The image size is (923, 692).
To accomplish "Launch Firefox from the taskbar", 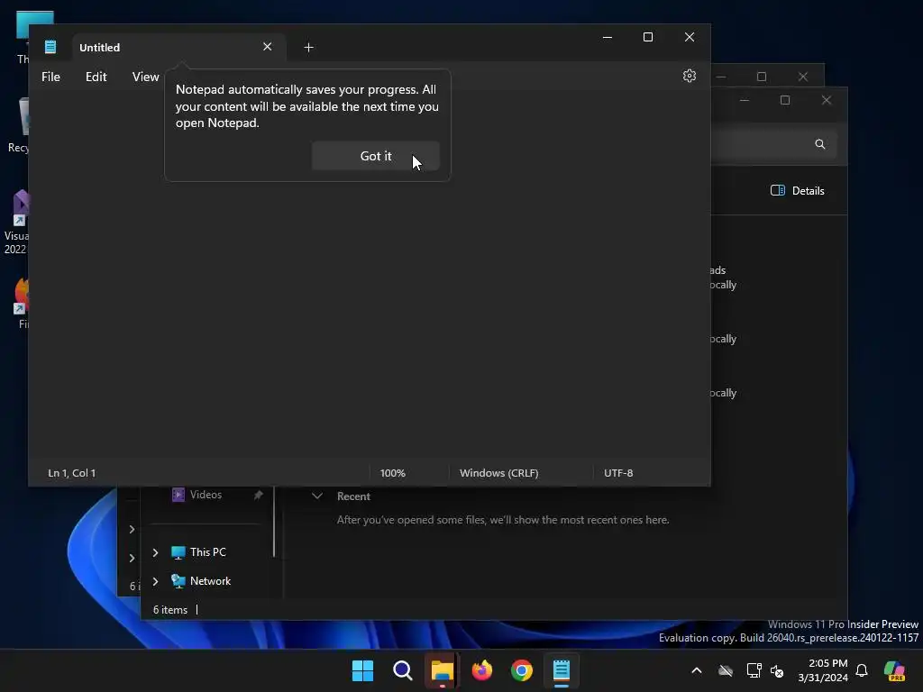I will pos(482,670).
